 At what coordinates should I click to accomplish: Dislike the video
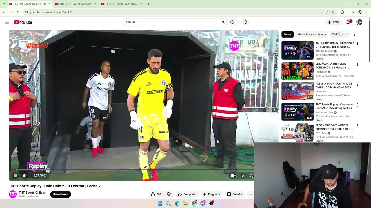[x=169, y=194]
